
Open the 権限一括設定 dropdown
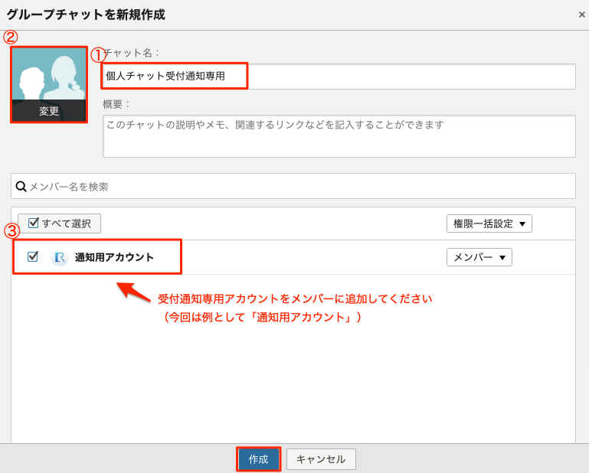(489, 223)
